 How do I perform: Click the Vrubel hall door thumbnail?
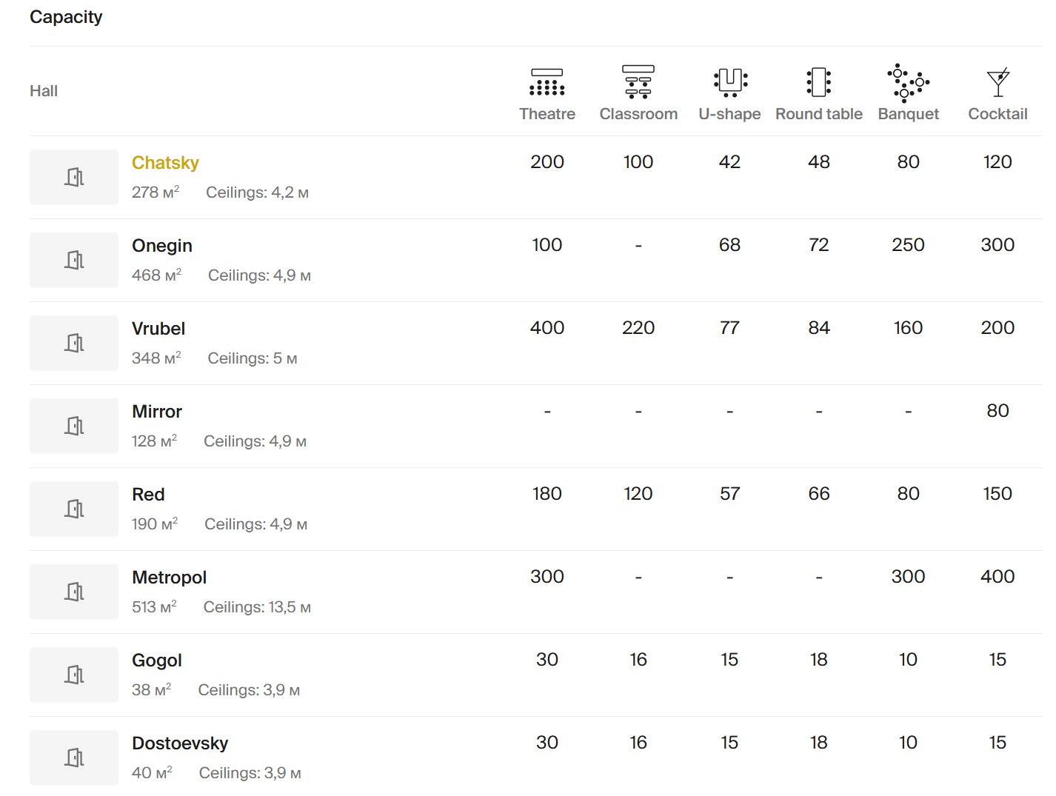coord(74,343)
